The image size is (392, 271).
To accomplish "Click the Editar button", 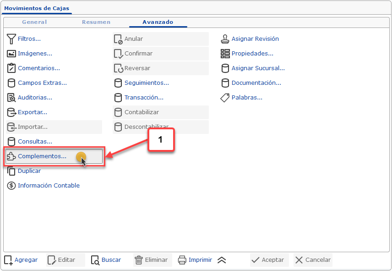I will point(66,260).
